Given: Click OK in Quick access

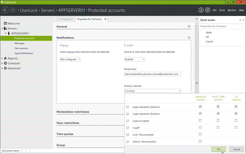Looking at the screenshot, I should coord(207,37).
